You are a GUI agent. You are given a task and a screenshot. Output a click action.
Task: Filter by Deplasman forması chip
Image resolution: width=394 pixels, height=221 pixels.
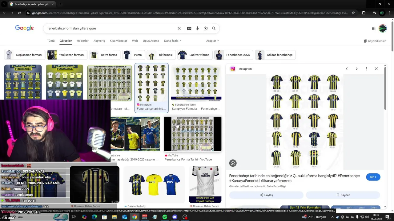click(25, 55)
